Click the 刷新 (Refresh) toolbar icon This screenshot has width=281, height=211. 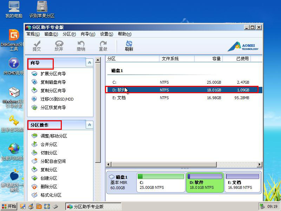click(129, 46)
